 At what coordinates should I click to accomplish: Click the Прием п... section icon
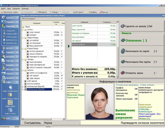click(x=3, y=78)
